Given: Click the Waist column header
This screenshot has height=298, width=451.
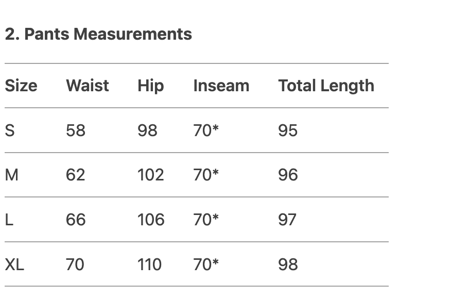Looking at the screenshot, I should pyautogui.click(x=88, y=86).
